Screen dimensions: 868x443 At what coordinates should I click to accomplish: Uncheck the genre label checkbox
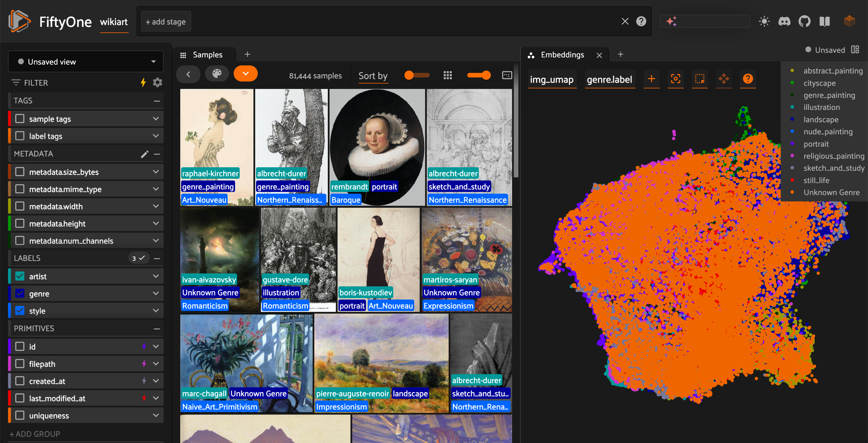tap(20, 294)
